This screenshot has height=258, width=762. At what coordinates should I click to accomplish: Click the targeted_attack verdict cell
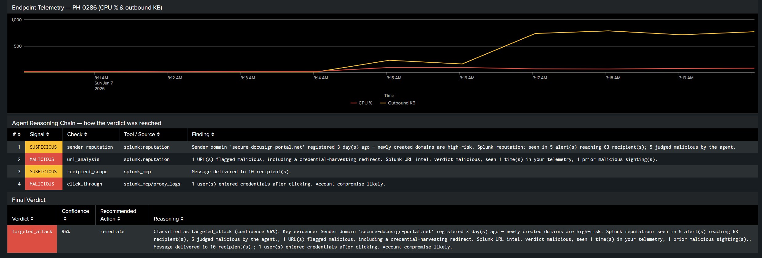(x=32, y=239)
